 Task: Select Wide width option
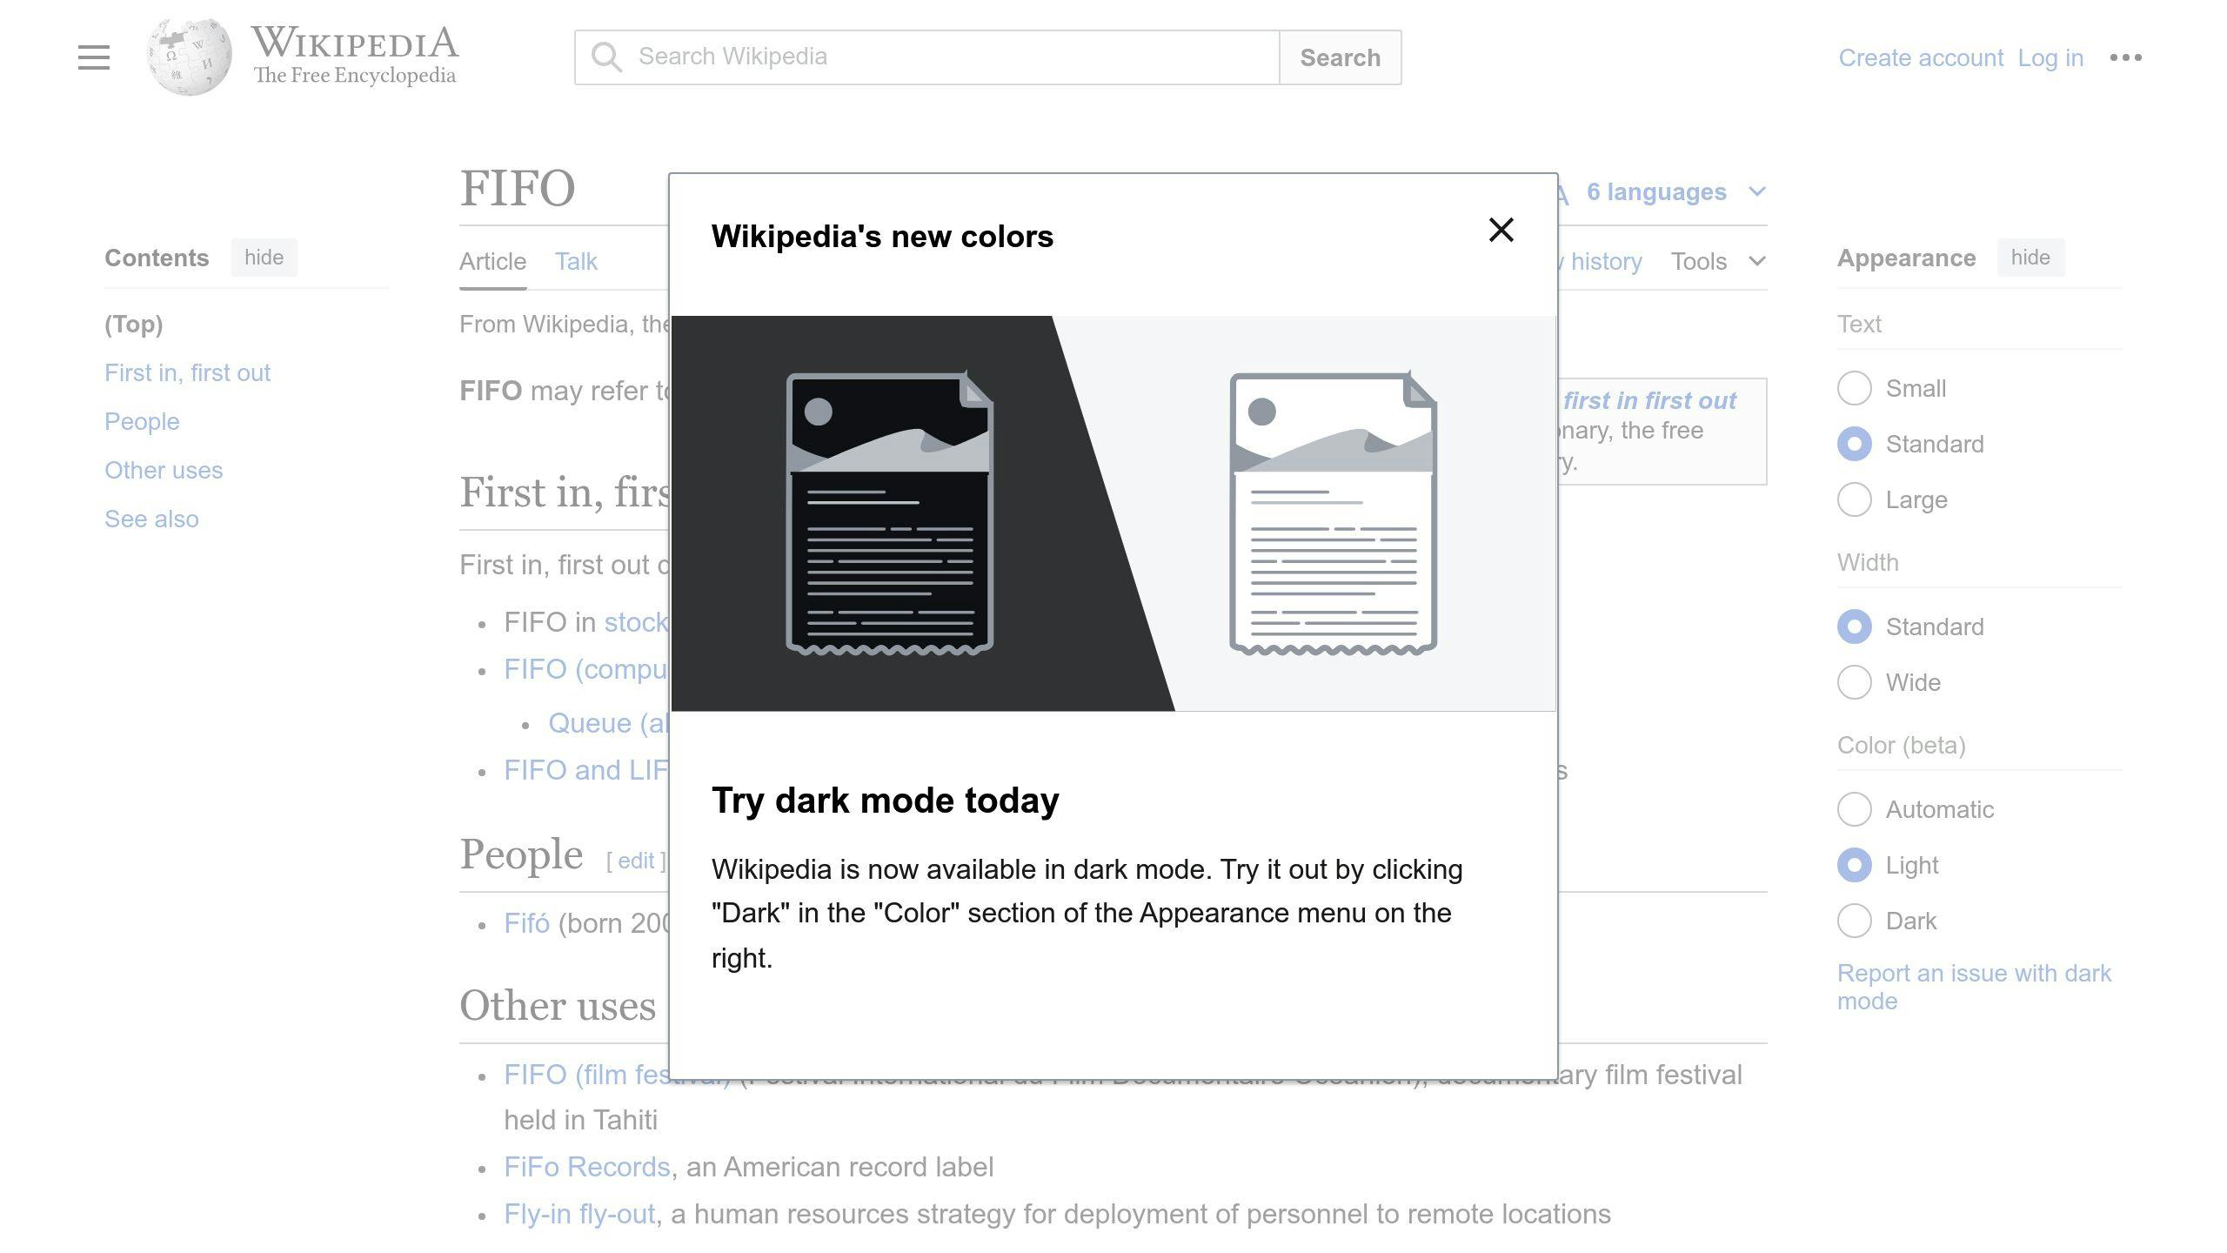tap(1854, 682)
